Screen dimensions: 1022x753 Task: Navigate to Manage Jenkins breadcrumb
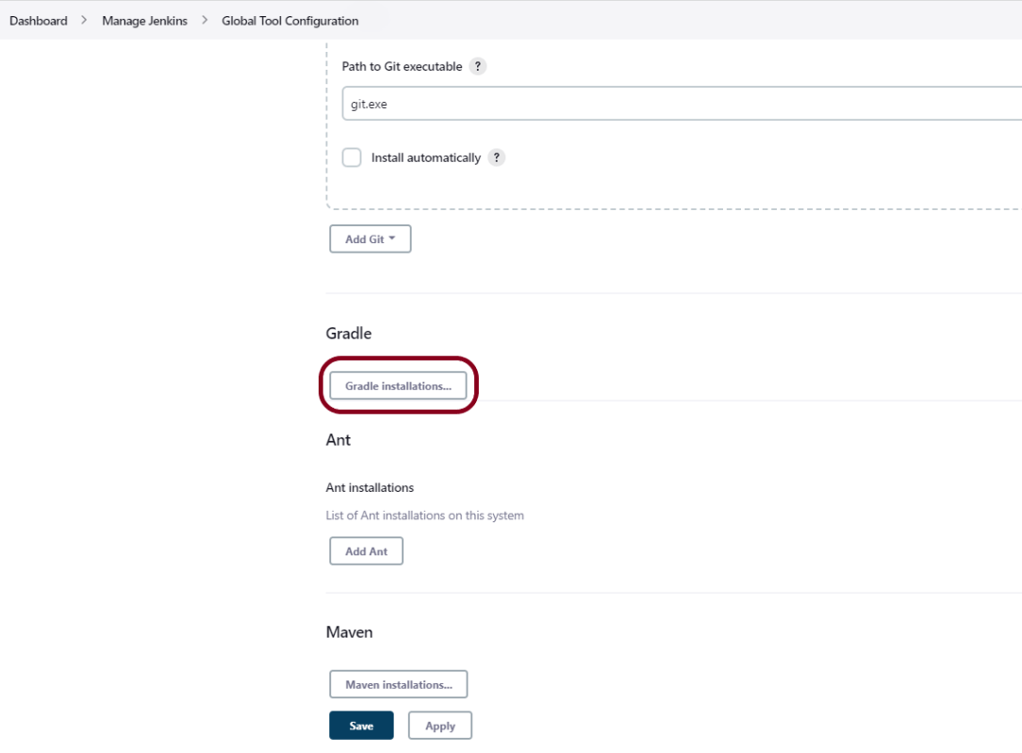tap(143, 21)
